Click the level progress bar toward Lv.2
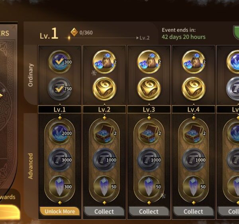 (x=104, y=38)
